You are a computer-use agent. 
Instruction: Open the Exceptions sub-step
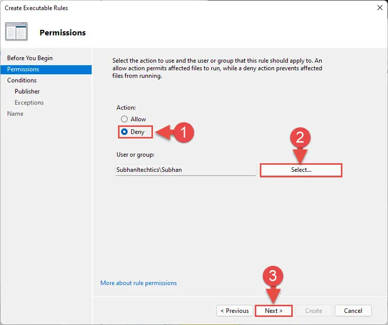click(x=29, y=103)
